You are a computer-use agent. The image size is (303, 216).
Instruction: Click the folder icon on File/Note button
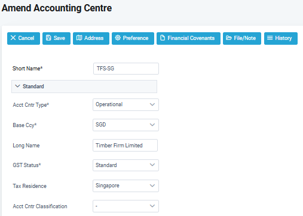tap(229, 38)
